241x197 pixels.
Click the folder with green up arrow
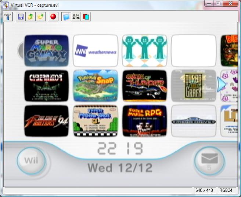pyautogui.click(x=30, y=17)
